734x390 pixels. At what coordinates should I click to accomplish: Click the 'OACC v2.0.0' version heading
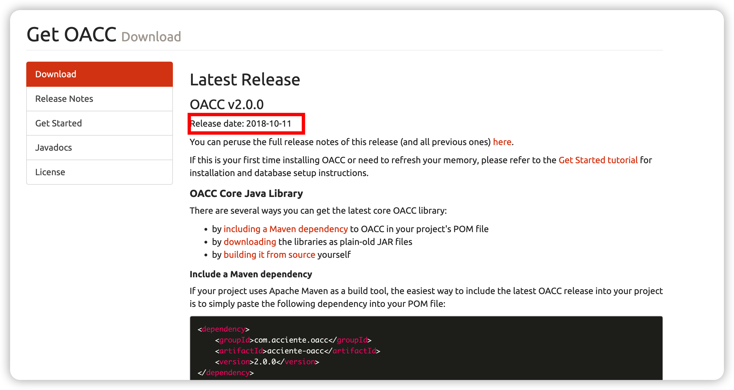tap(227, 105)
